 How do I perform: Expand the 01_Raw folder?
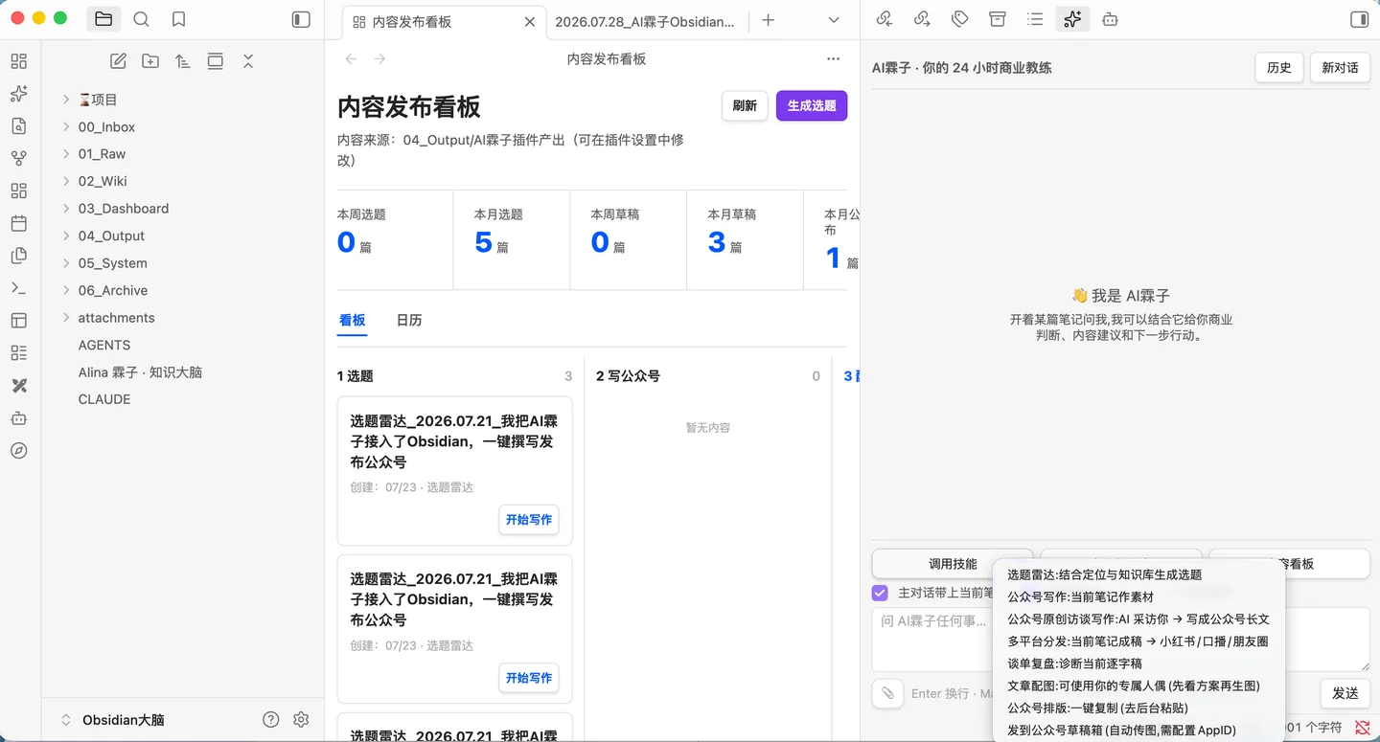pos(66,154)
